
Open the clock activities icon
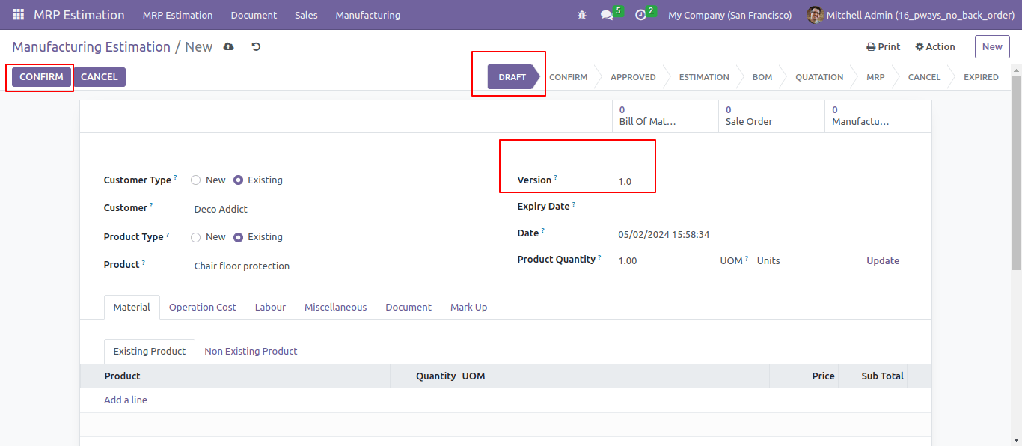640,15
